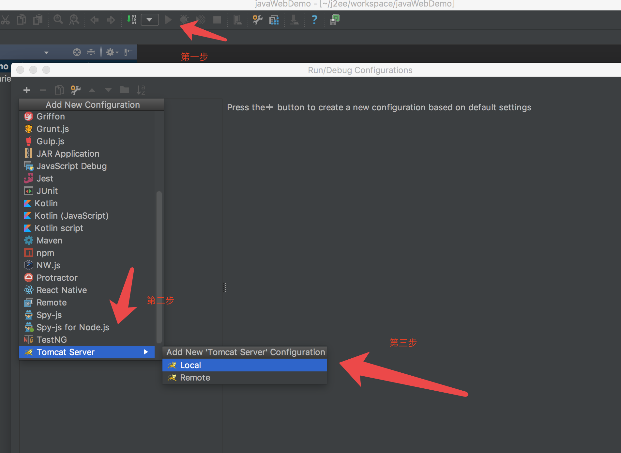The height and width of the screenshot is (453, 621).
Task: Click the green Run play button
Action: pyautogui.click(x=168, y=20)
